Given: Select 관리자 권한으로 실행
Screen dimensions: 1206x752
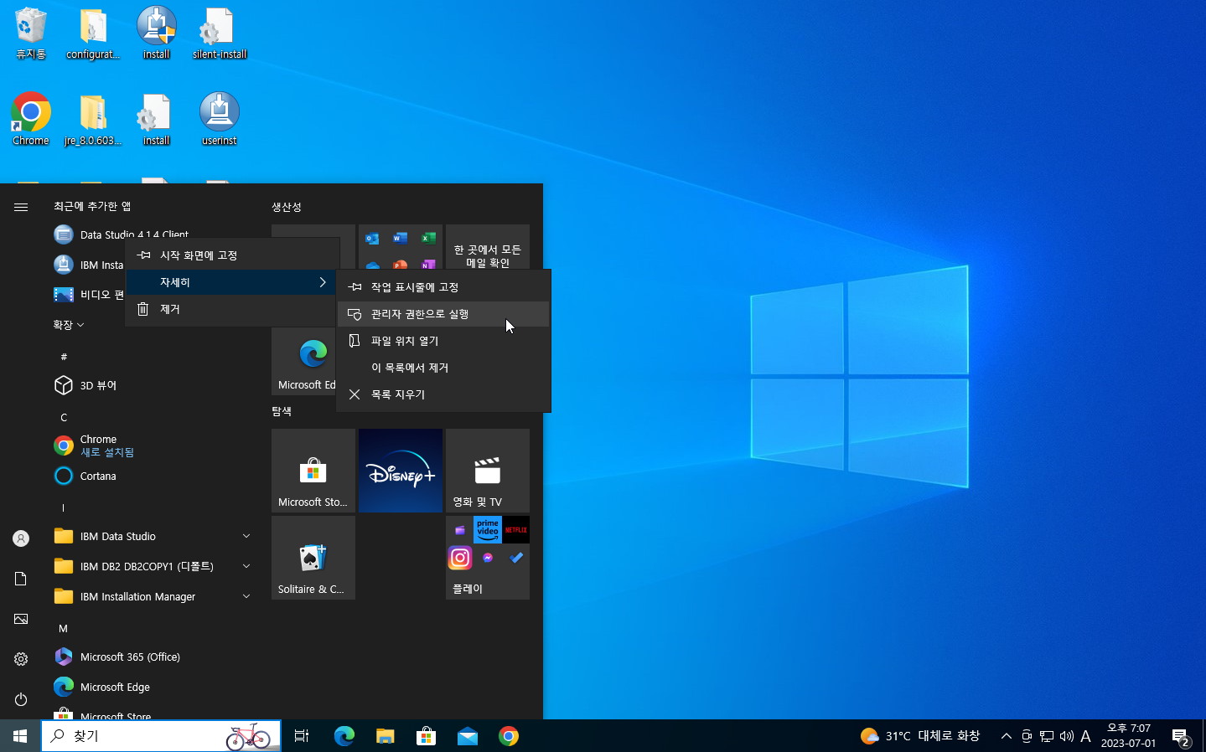Looking at the screenshot, I should pyautogui.click(x=443, y=314).
